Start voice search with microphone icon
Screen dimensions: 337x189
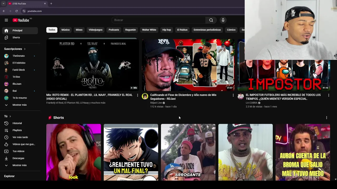[223, 20]
